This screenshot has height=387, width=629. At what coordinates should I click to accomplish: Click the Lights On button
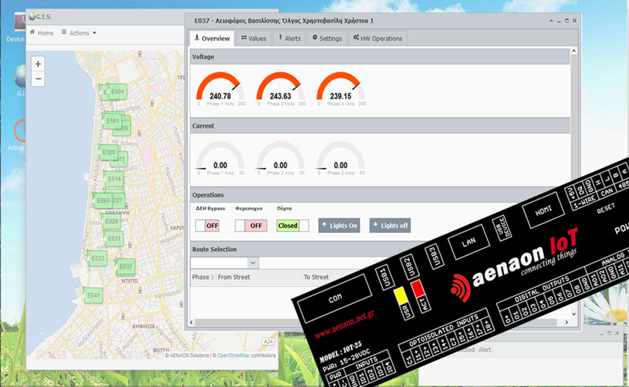pos(339,226)
